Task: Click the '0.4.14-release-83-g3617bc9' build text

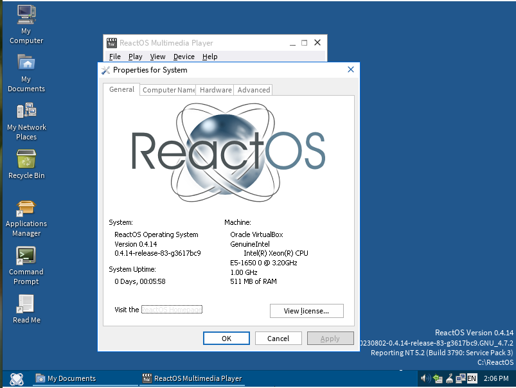Action: click(x=157, y=253)
